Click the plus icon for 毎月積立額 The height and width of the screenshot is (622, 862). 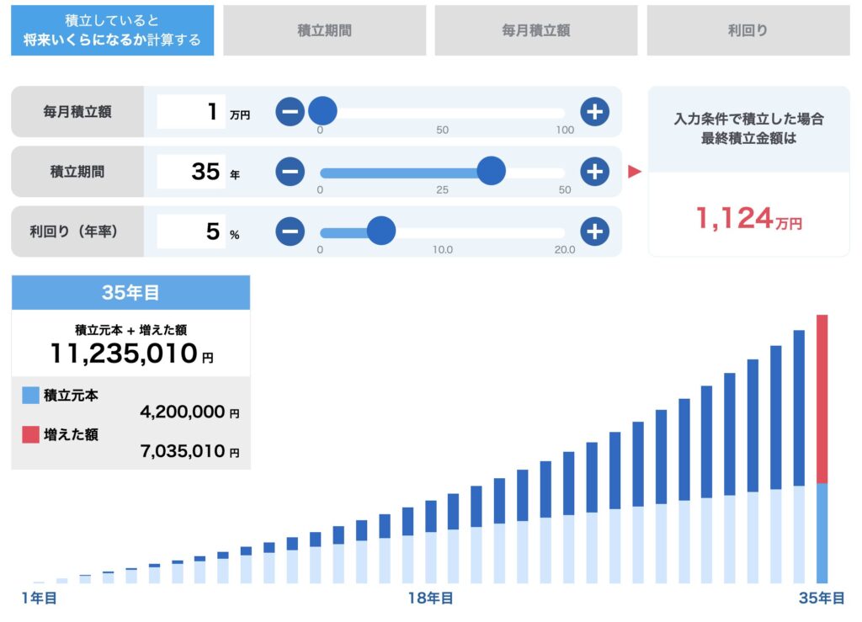click(594, 111)
